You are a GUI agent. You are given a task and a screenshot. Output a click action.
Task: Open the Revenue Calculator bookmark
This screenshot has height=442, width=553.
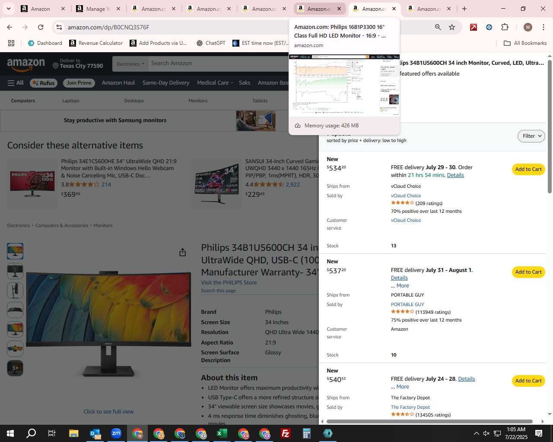pos(96,43)
